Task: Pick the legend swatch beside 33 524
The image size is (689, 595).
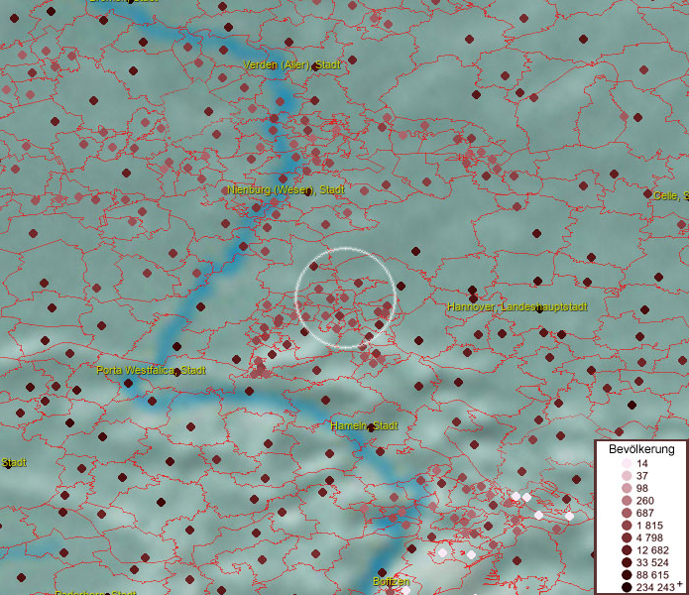Action: [627, 562]
